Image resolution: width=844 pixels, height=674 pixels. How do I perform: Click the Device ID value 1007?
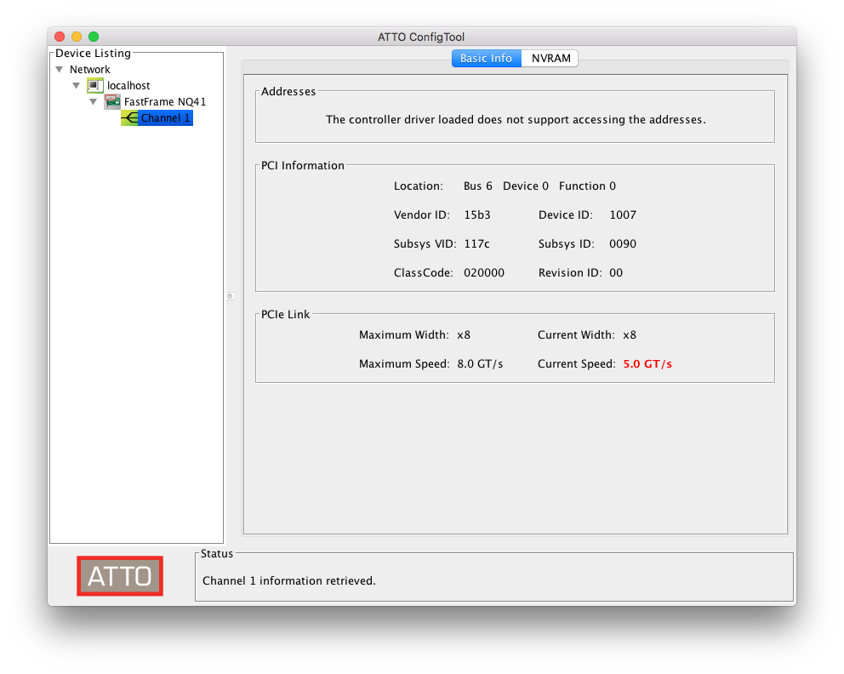click(623, 214)
